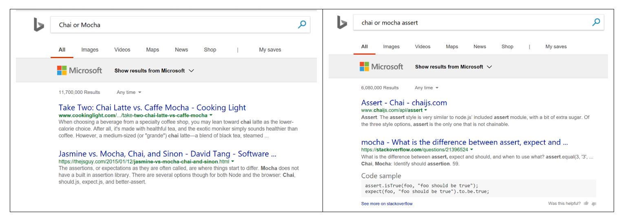The width and height of the screenshot is (621, 219).
Task: Click the thejsguy.com green URL
Action: (x=144, y=162)
